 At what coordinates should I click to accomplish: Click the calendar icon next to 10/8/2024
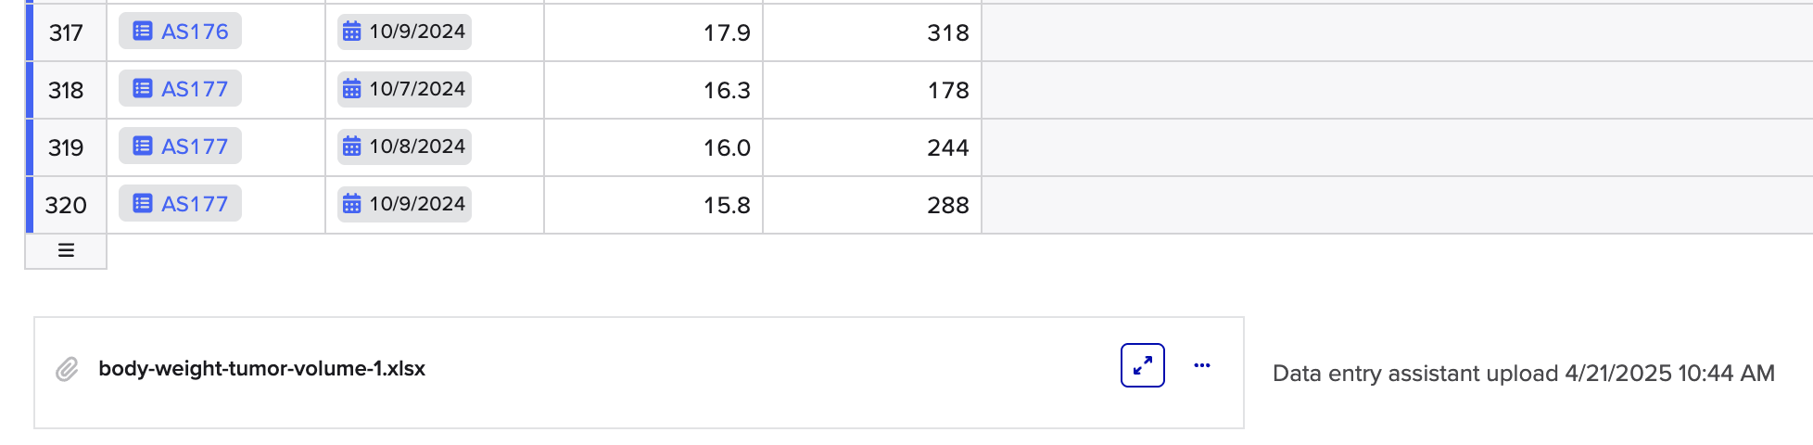coord(352,146)
